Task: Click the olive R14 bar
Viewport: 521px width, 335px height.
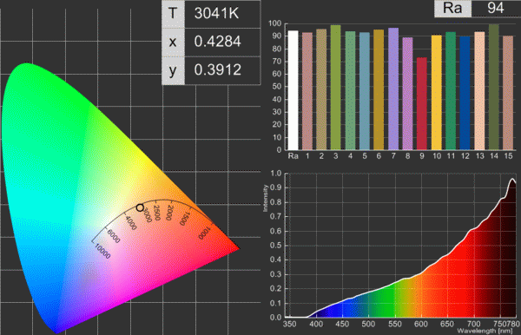Action: pos(494,87)
